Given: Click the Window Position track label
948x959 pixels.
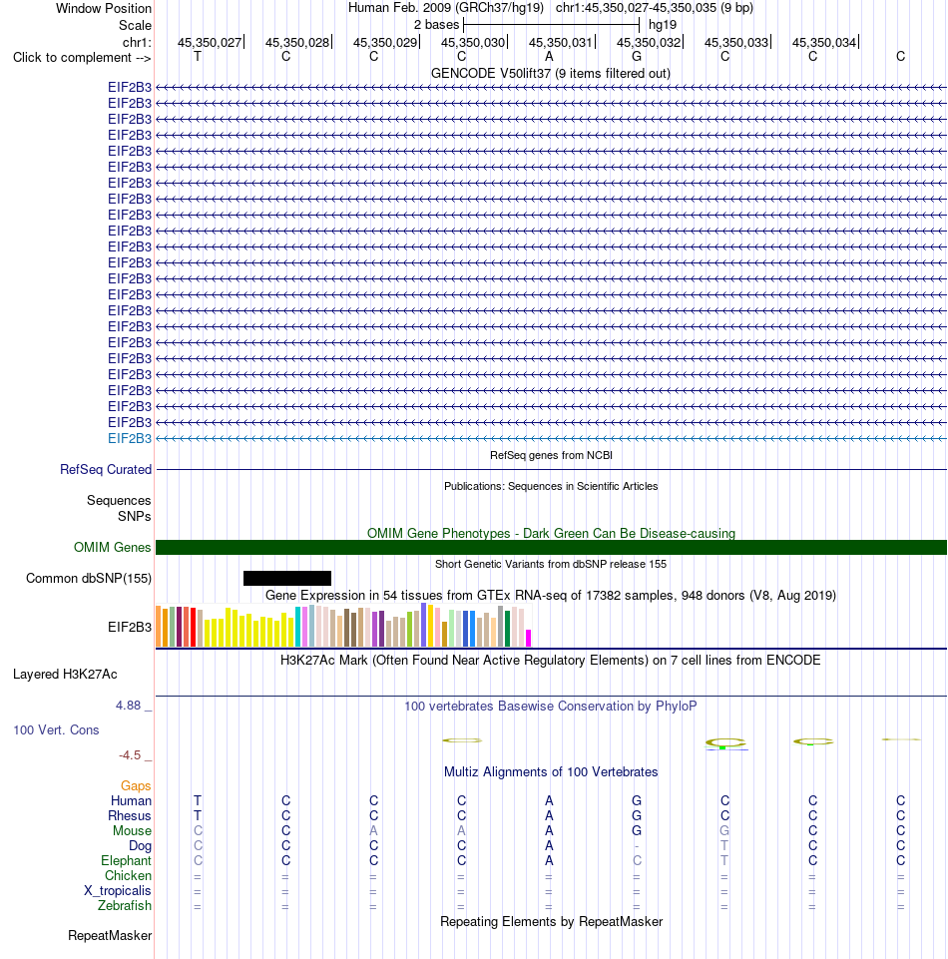Looking at the screenshot, I should tap(104, 9).
